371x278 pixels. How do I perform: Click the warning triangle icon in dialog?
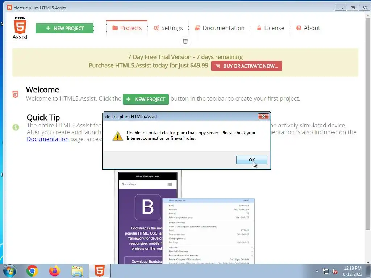click(118, 136)
